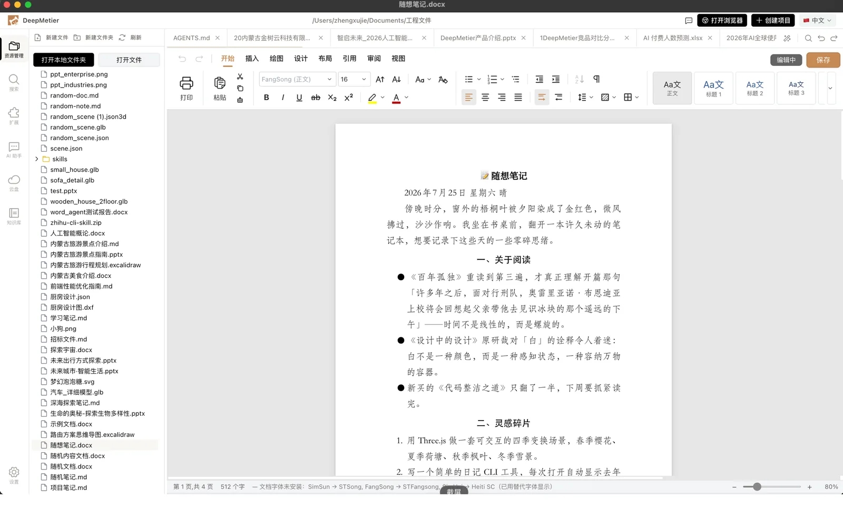Apply subscript formatting

[332, 97]
